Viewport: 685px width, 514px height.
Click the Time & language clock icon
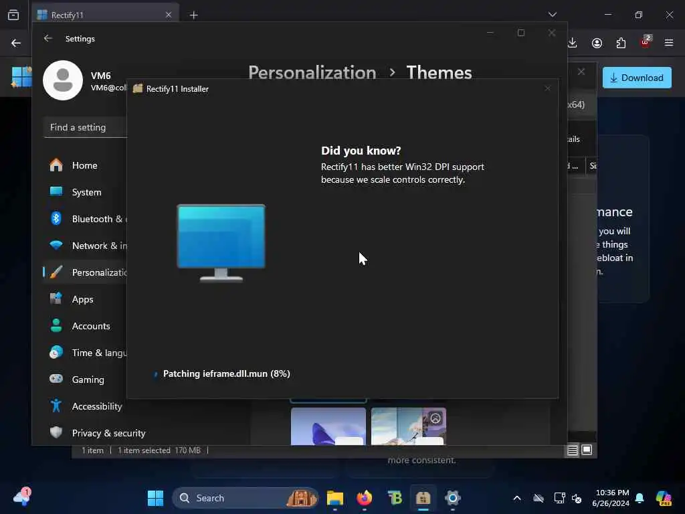coord(56,352)
